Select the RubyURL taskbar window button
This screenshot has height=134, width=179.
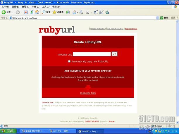pyautogui.click(x=90, y=131)
